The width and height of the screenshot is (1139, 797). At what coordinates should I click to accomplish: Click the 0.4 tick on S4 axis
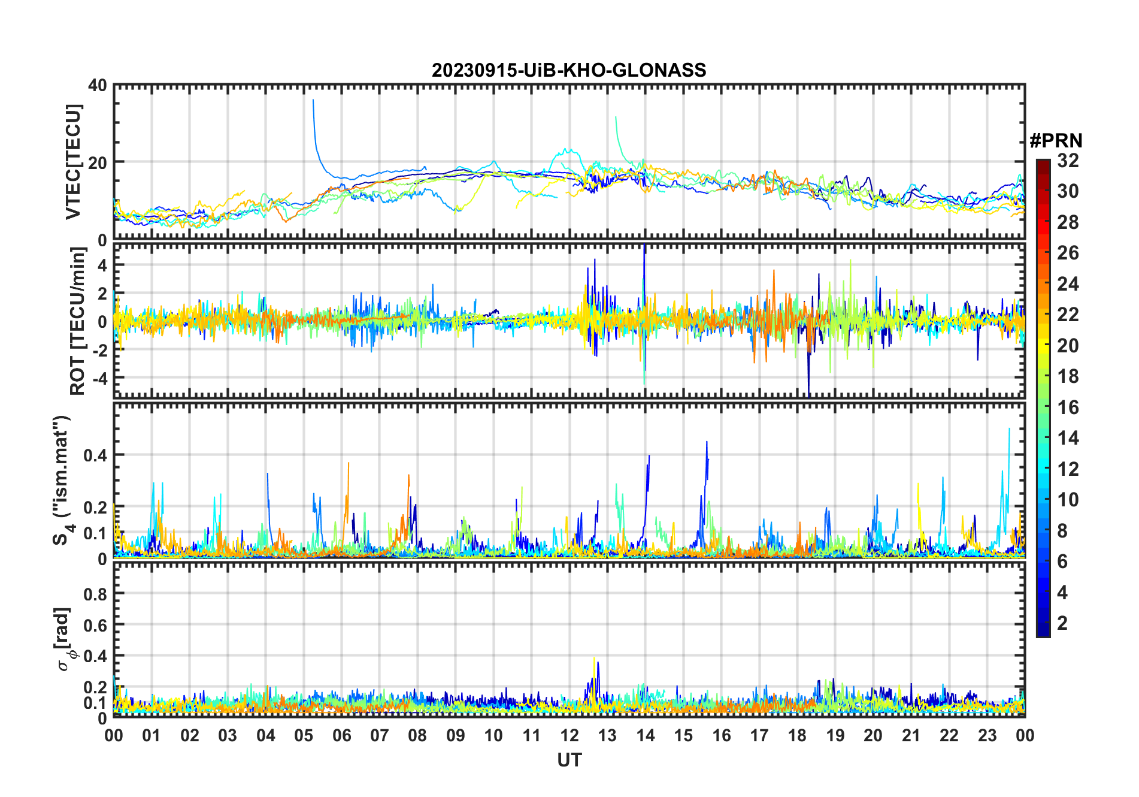coord(95,455)
